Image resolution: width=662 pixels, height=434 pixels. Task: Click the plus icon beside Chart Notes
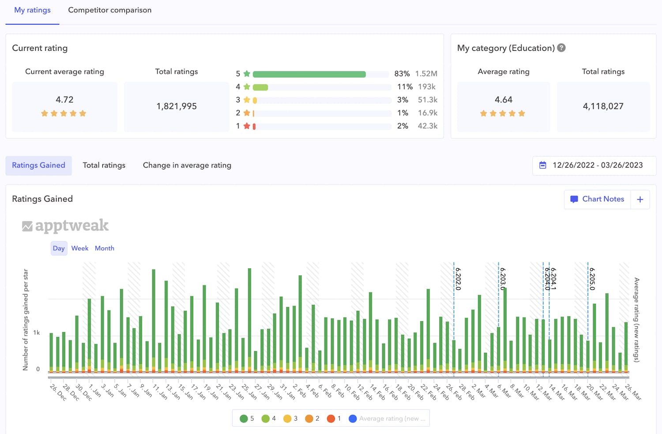click(640, 199)
